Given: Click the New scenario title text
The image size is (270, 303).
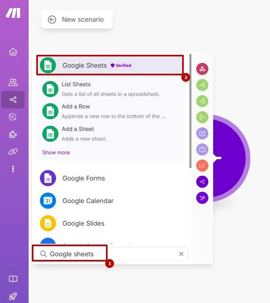Looking at the screenshot, I should [x=83, y=19].
